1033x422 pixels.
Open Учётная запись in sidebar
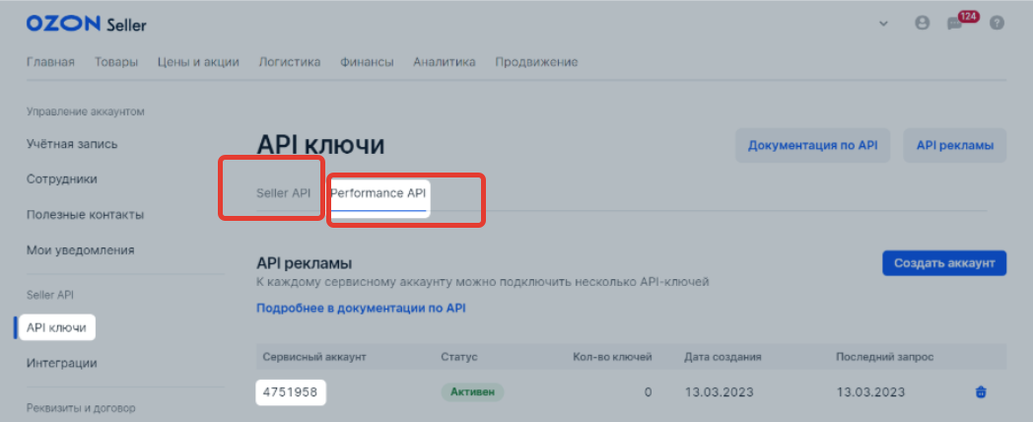click(73, 144)
